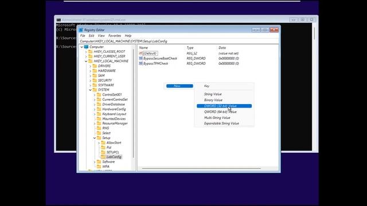Click the HKEY_LOCAL_MACHINE folder icon
367x206 pixels.
[x=91, y=61]
